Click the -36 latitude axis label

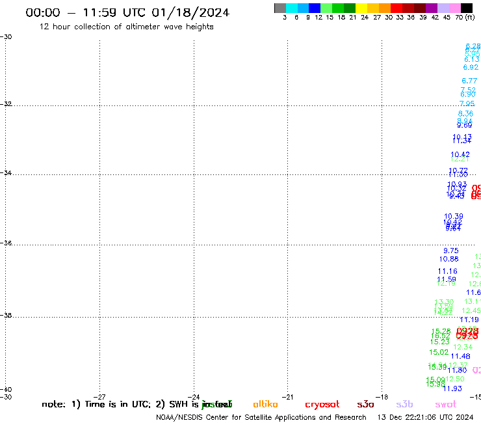6,243
